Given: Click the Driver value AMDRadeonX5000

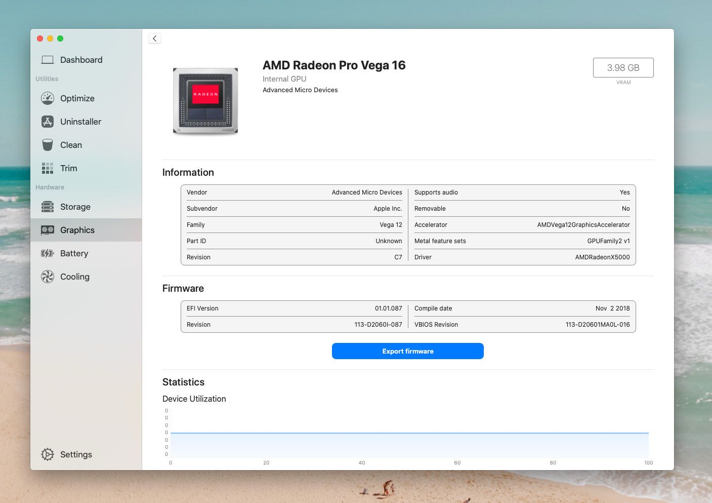Looking at the screenshot, I should pos(603,257).
